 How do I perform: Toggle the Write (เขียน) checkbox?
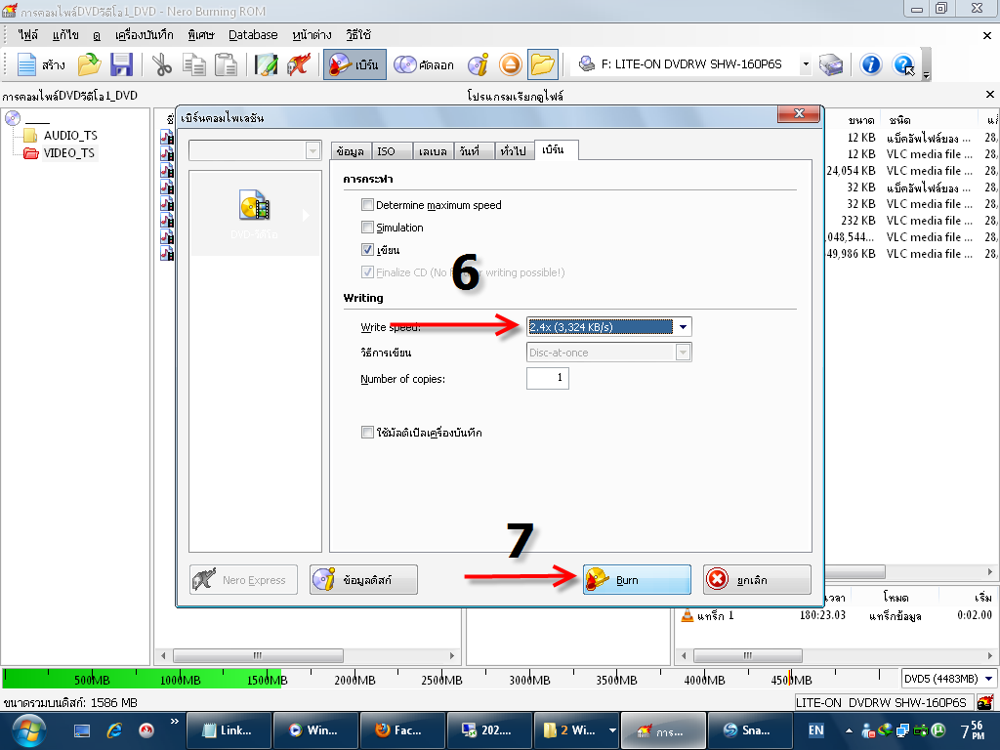367,249
